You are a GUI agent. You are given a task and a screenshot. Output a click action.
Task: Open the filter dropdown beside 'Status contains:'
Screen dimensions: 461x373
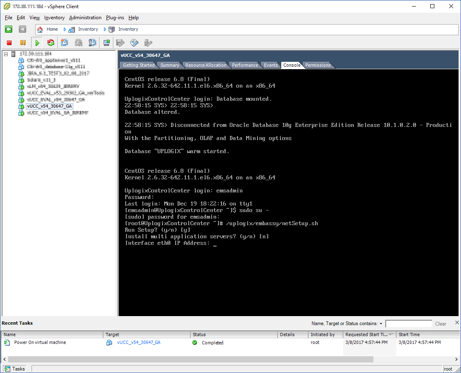381,324
